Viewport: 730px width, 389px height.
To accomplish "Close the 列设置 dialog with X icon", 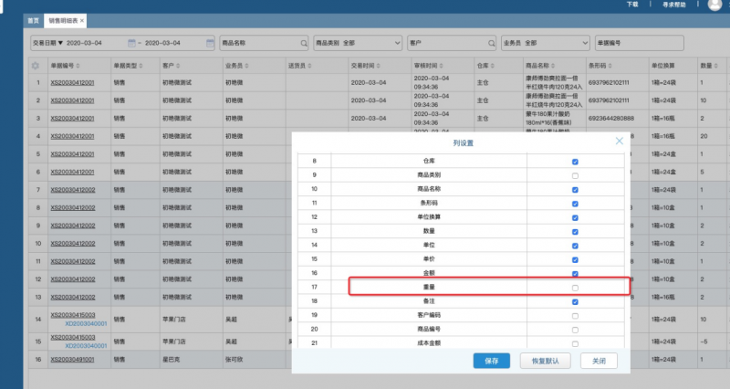I will 620,142.
